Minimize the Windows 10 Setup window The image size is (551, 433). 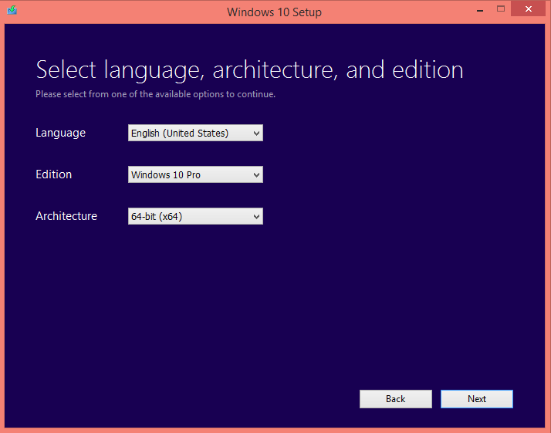pyautogui.click(x=480, y=10)
